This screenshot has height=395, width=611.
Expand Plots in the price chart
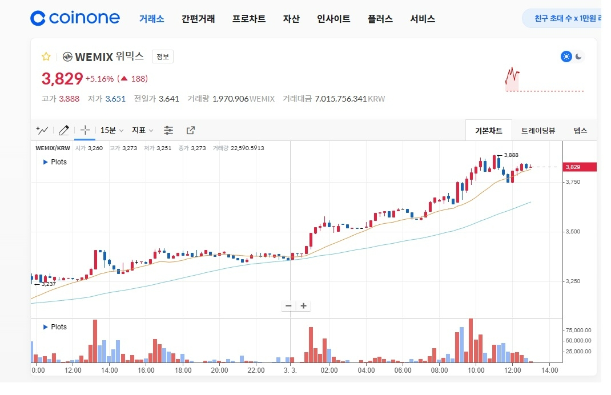point(55,162)
